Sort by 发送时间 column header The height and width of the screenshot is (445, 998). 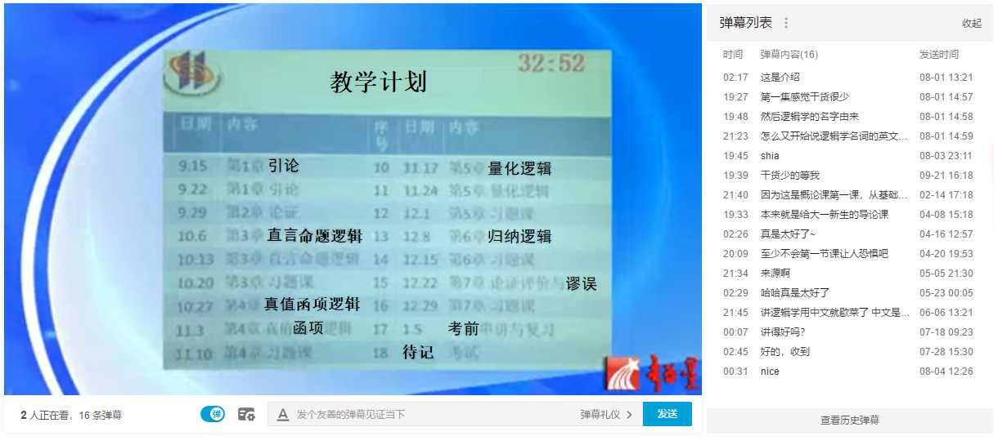coord(939,55)
